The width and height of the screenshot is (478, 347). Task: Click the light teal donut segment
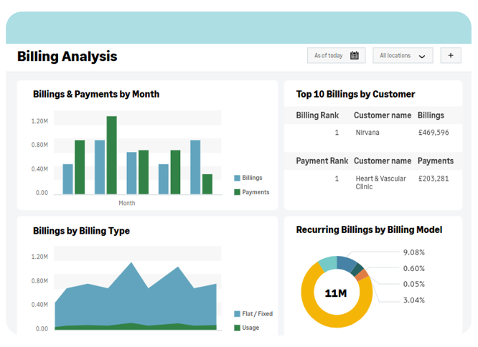328,263
